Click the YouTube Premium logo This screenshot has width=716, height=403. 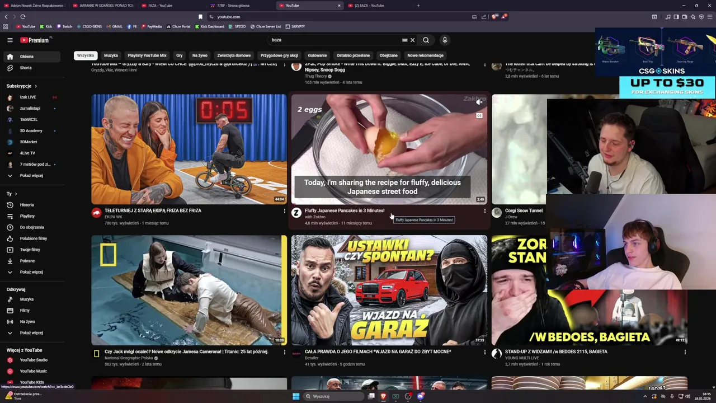(x=36, y=40)
